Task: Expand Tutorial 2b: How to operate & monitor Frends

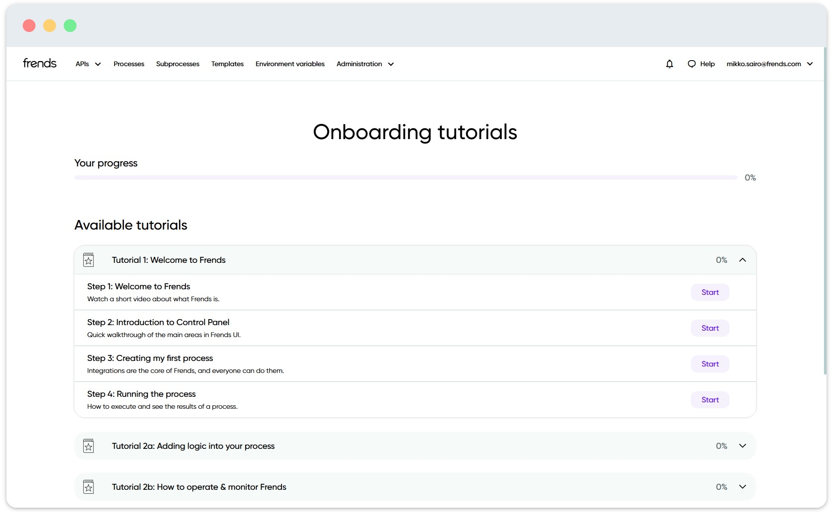Action: tap(742, 486)
